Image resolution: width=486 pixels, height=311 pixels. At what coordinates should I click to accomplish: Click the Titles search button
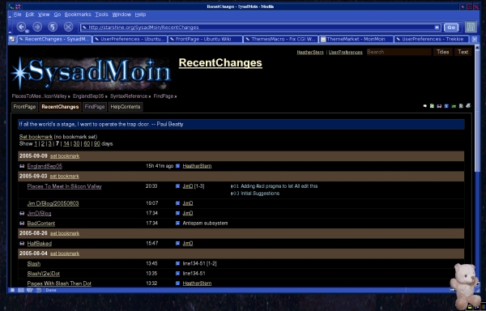[x=442, y=52]
